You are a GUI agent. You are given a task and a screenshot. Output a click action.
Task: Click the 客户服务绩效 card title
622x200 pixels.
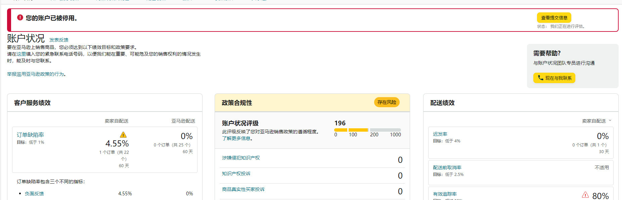point(32,103)
